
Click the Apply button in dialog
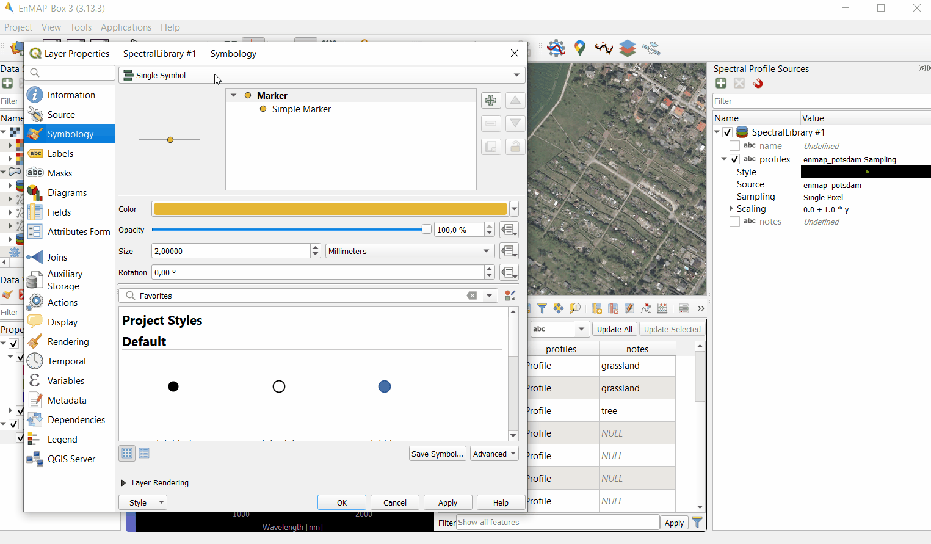click(x=447, y=502)
